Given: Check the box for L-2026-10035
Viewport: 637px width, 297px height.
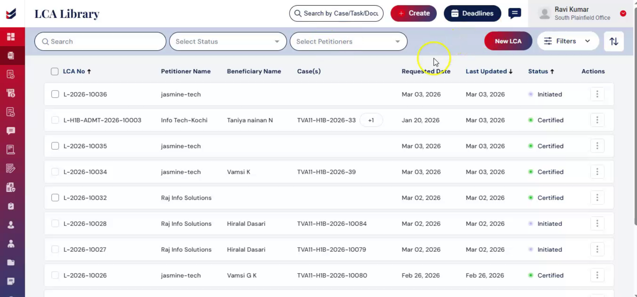Looking at the screenshot, I should coord(55,146).
